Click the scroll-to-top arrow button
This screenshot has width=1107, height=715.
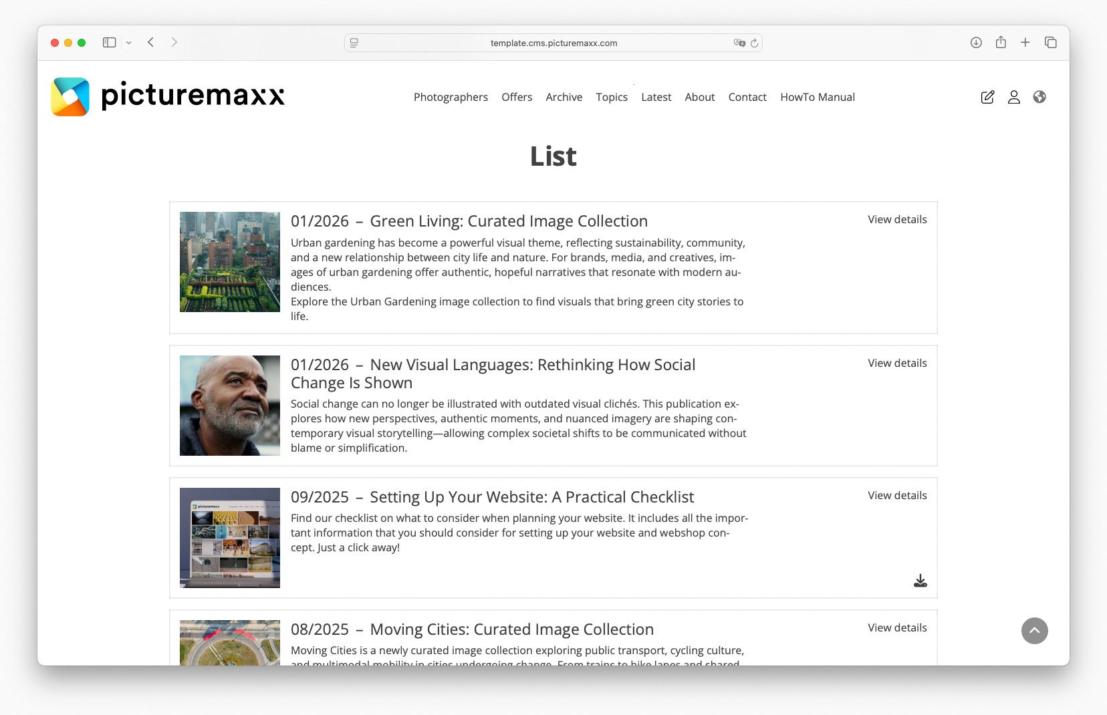click(1035, 630)
